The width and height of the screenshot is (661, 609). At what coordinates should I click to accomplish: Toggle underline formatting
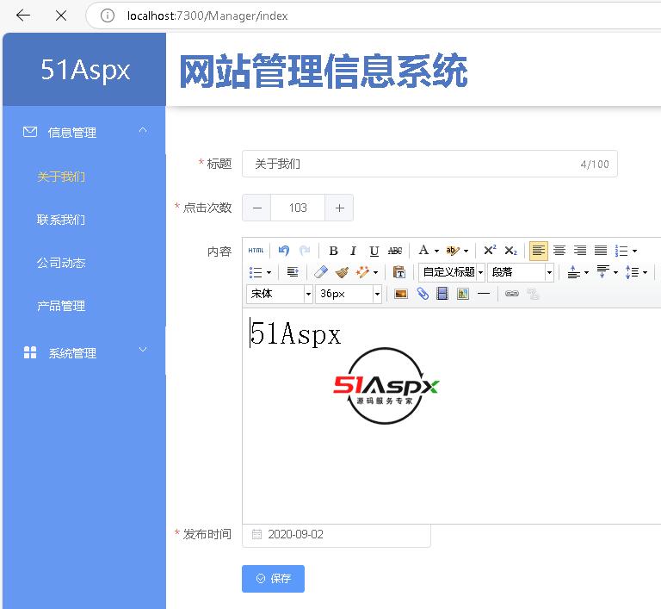pos(374,251)
